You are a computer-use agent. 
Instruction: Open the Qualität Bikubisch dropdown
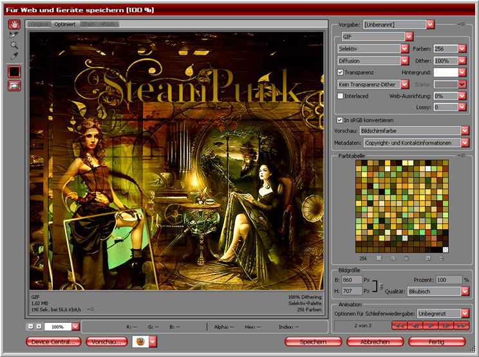click(x=465, y=291)
